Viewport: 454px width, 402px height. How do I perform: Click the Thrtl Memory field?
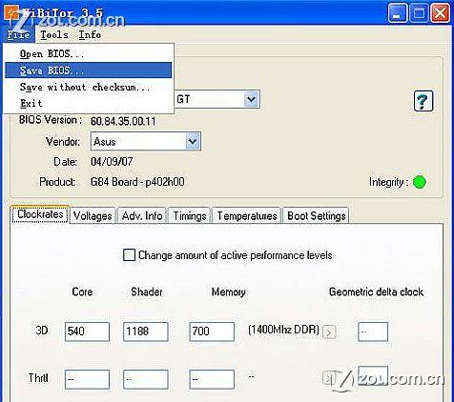pos(212,379)
